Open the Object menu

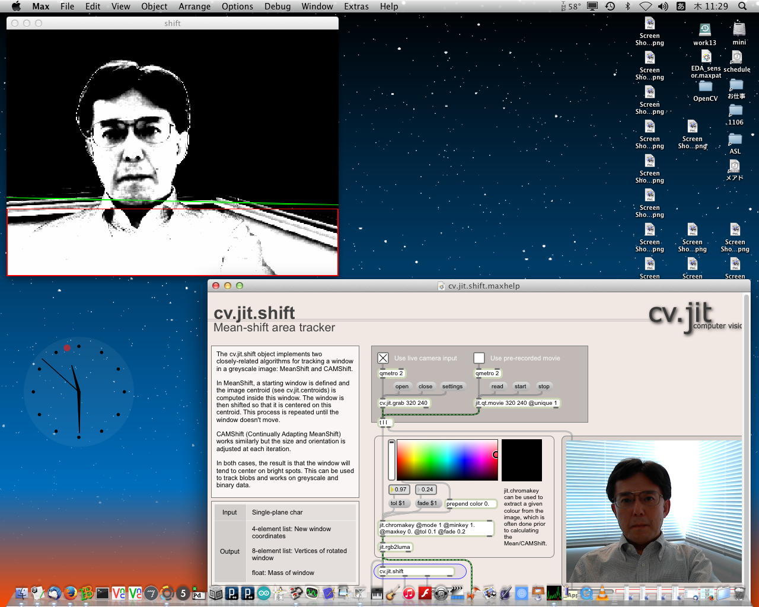click(x=154, y=7)
